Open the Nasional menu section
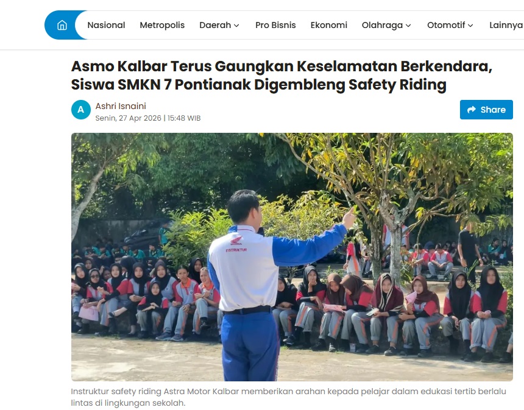Image resolution: width=524 pixels, height=410 pixels. [106, 25]
